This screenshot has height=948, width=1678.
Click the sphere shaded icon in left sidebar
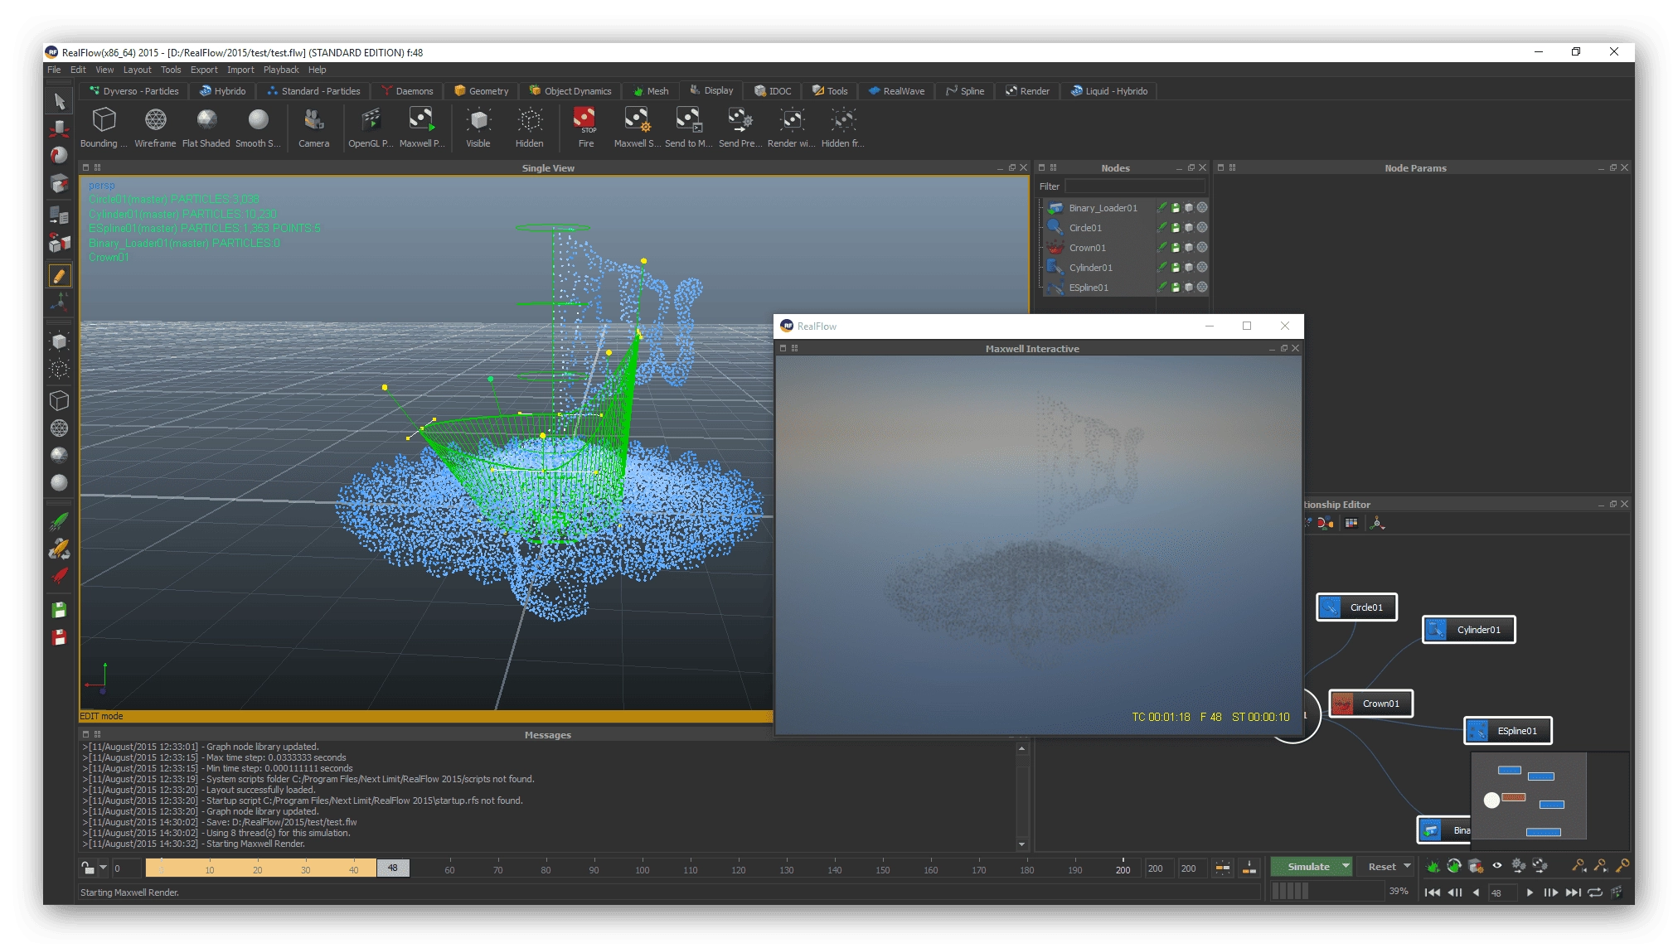tap(59, 482)
